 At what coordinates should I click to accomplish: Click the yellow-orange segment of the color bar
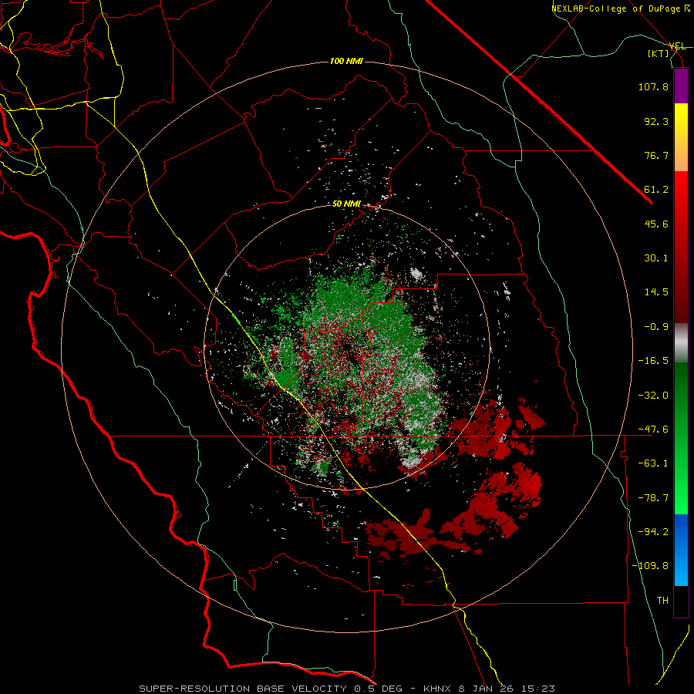click(681, 137)
